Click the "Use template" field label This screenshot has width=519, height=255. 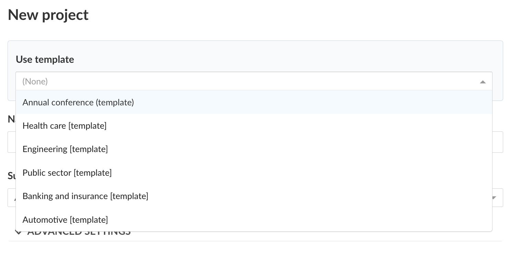click(x=45, y=59)
